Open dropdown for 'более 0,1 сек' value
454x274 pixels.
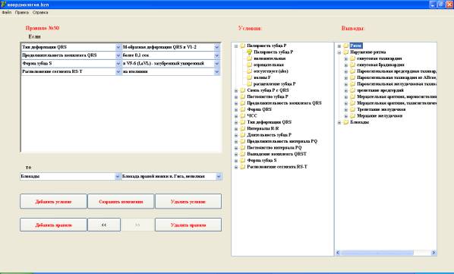tap(217, 55)
